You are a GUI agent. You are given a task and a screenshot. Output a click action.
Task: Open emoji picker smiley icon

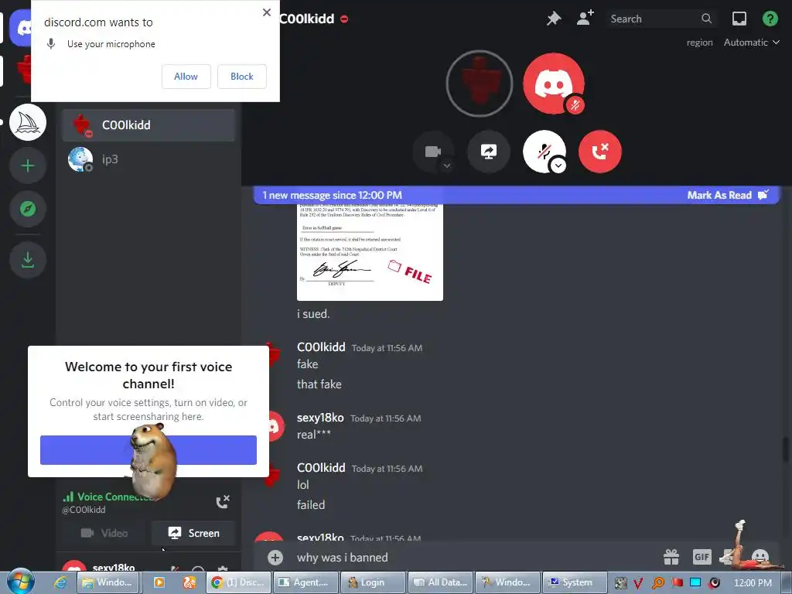point(760,557)
